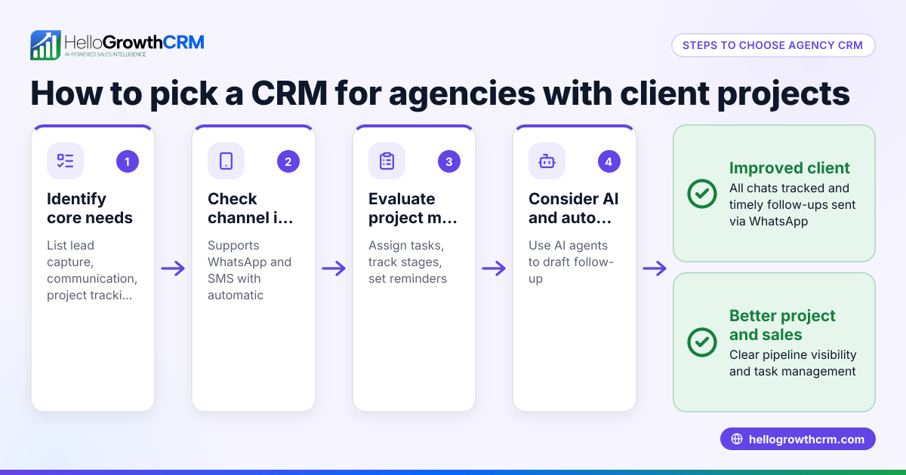906x475 pixels.
Task: Click the green checkmark beside Better project and sales
Action: click(702, 342)
